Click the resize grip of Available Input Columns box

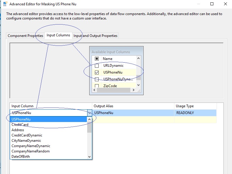point(139,91)
